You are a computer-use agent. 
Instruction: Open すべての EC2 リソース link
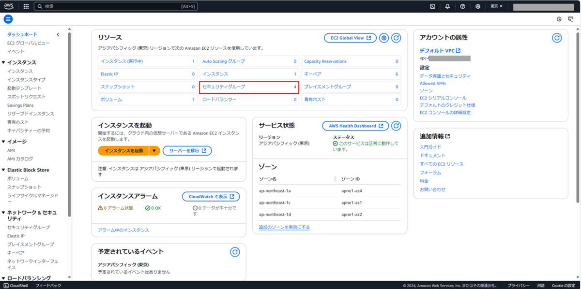click(x=442, y=164)
